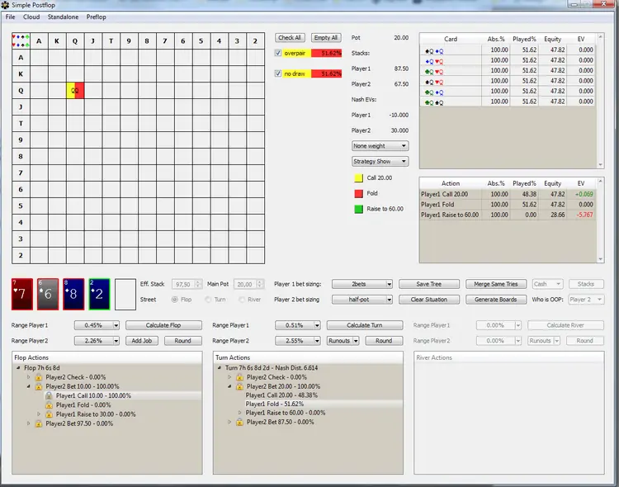Click lock icon on Flop Player2 Check row
The image size is (619, 487).
click(x=38, y=377)
